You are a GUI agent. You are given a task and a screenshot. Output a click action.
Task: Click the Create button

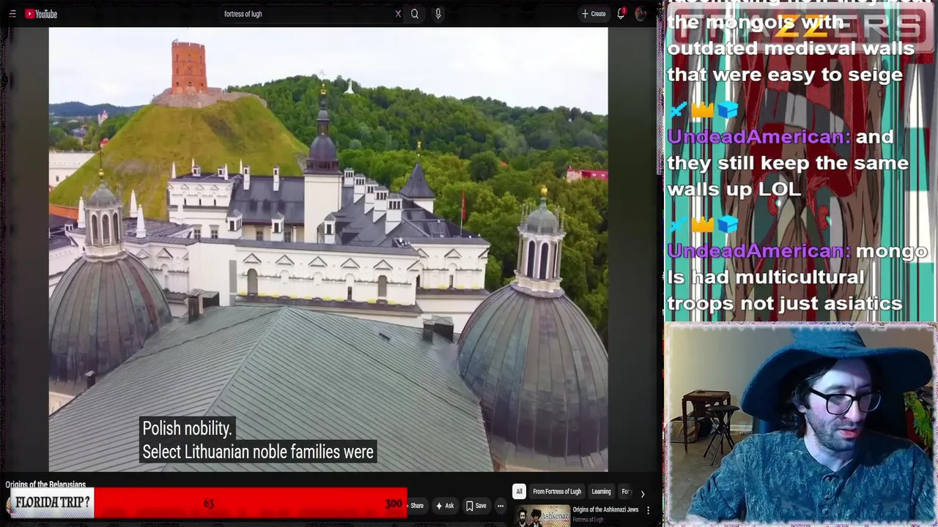(594, 14)
